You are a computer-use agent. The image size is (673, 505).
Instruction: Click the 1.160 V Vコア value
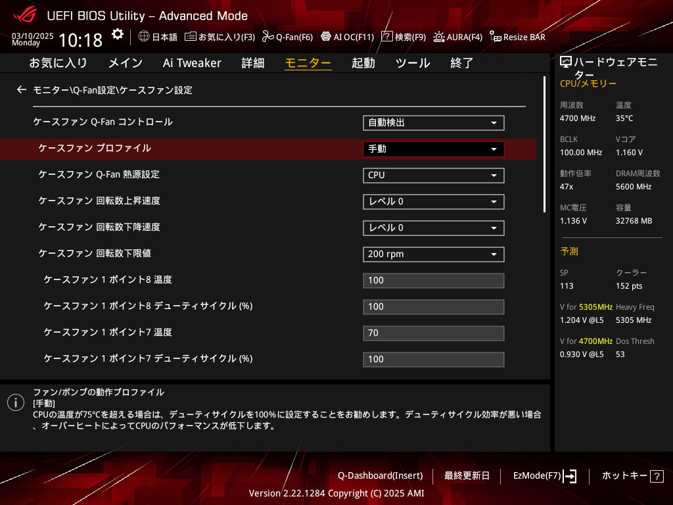point(629,153)
